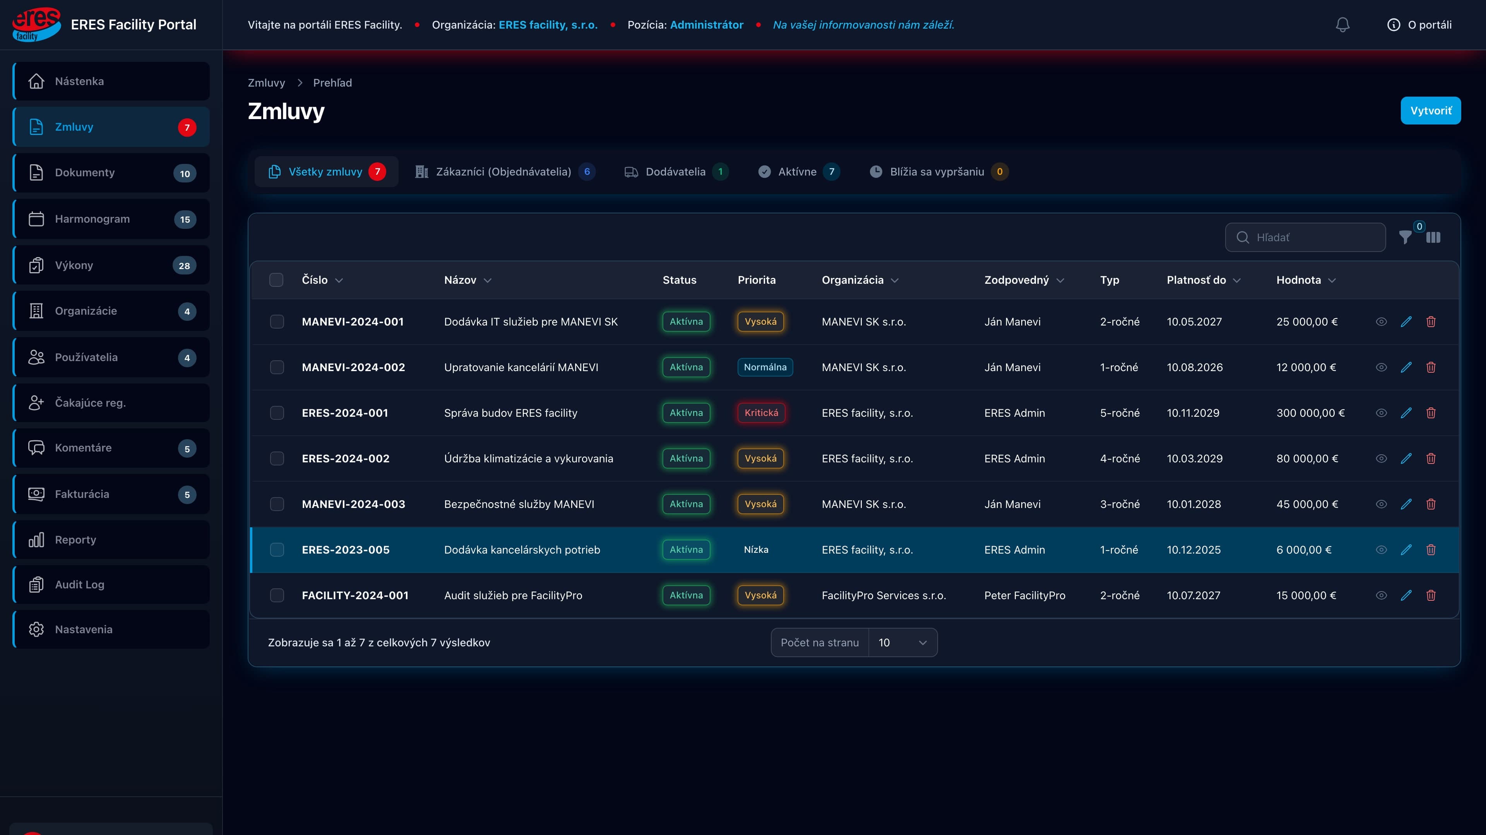
Task: Open Blížia sa vypršaniu tab
Action: coord(938,172)
